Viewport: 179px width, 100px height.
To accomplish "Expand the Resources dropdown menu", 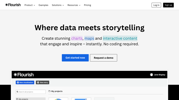I will coord(74,5).
